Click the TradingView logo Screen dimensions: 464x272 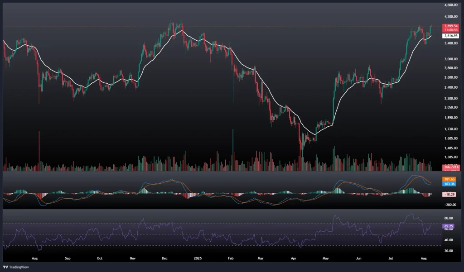(x=16, y=266)
